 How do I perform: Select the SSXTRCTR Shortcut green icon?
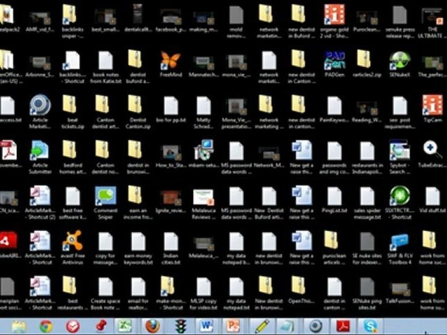(400, 202)
